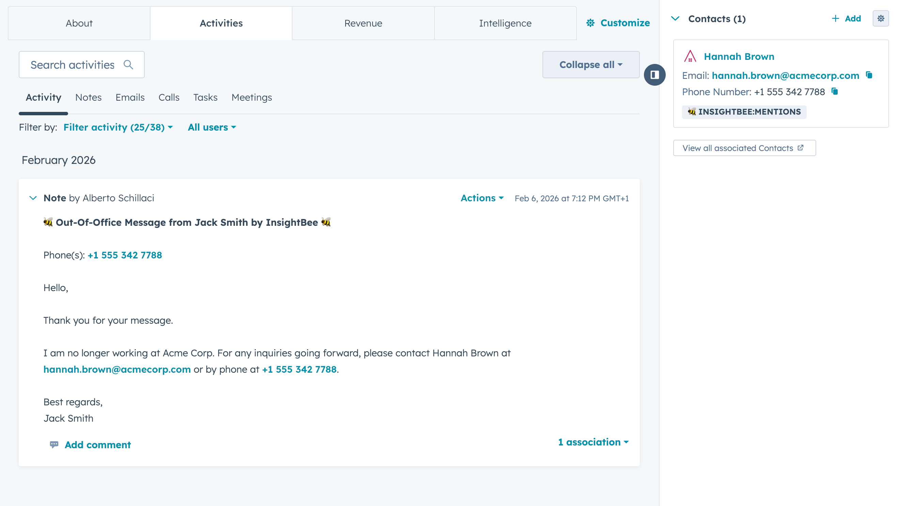This screenshot has width=901, height=506.
Task: Copy Hannah Brown's email with the copy icon
Action: click(x=869, y=75)
